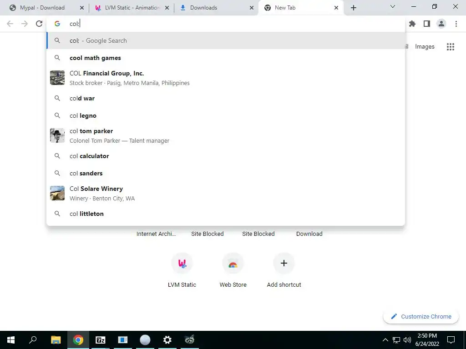Close the Downloads tab
This screenshot has height=349, width=466.
[252, 8]
